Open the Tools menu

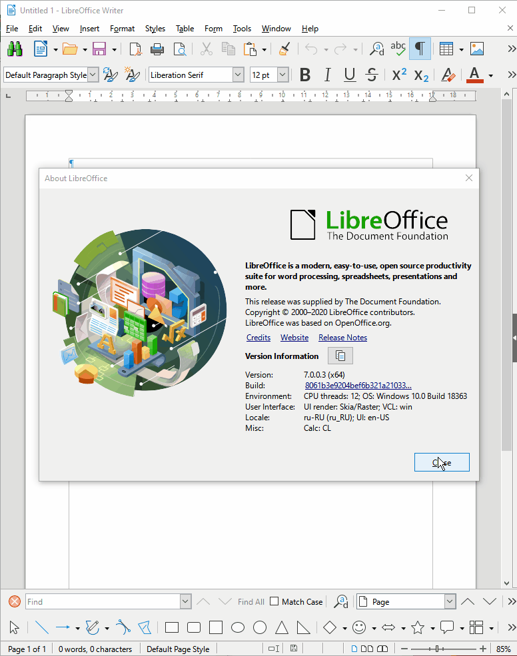click(242, 29)
